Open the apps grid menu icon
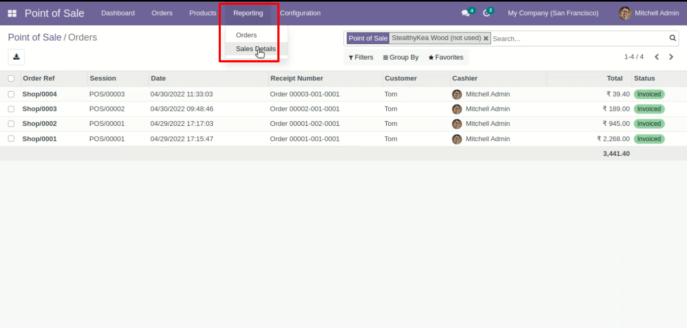 [x=12, y=13]
